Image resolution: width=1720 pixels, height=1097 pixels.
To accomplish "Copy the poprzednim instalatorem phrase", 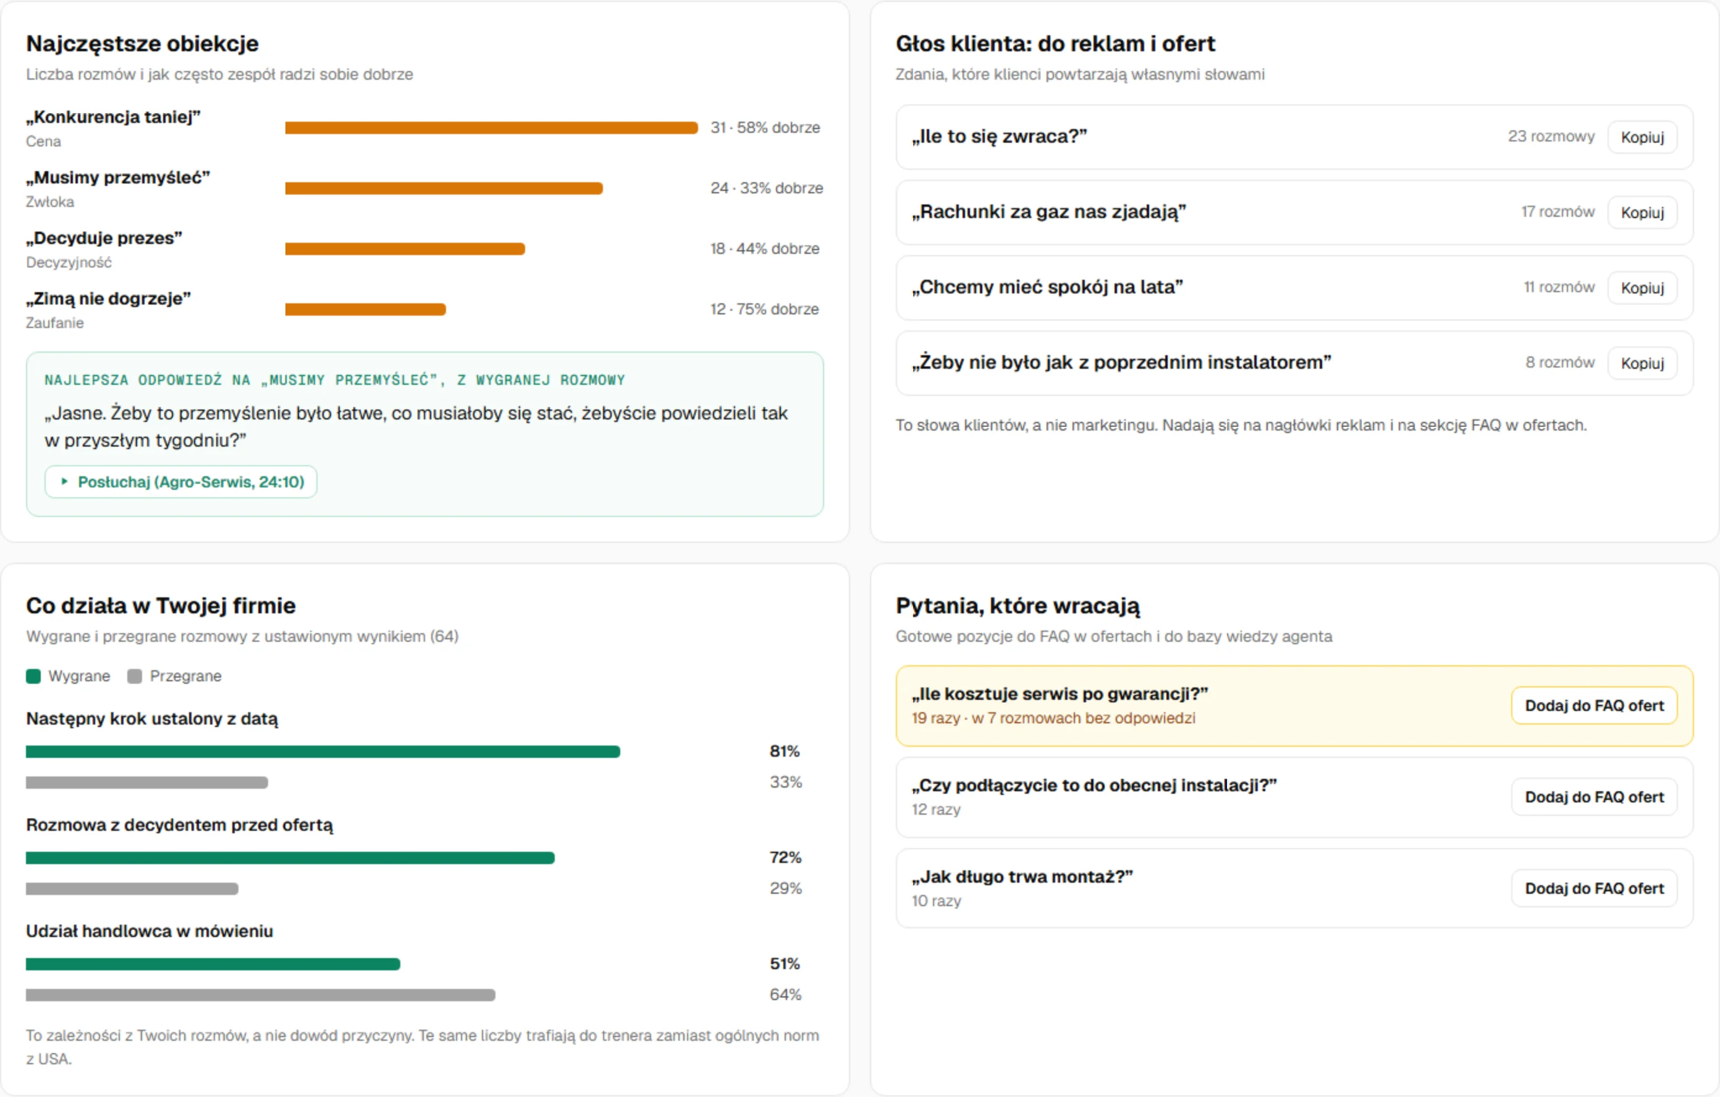I will [1642, 364].
